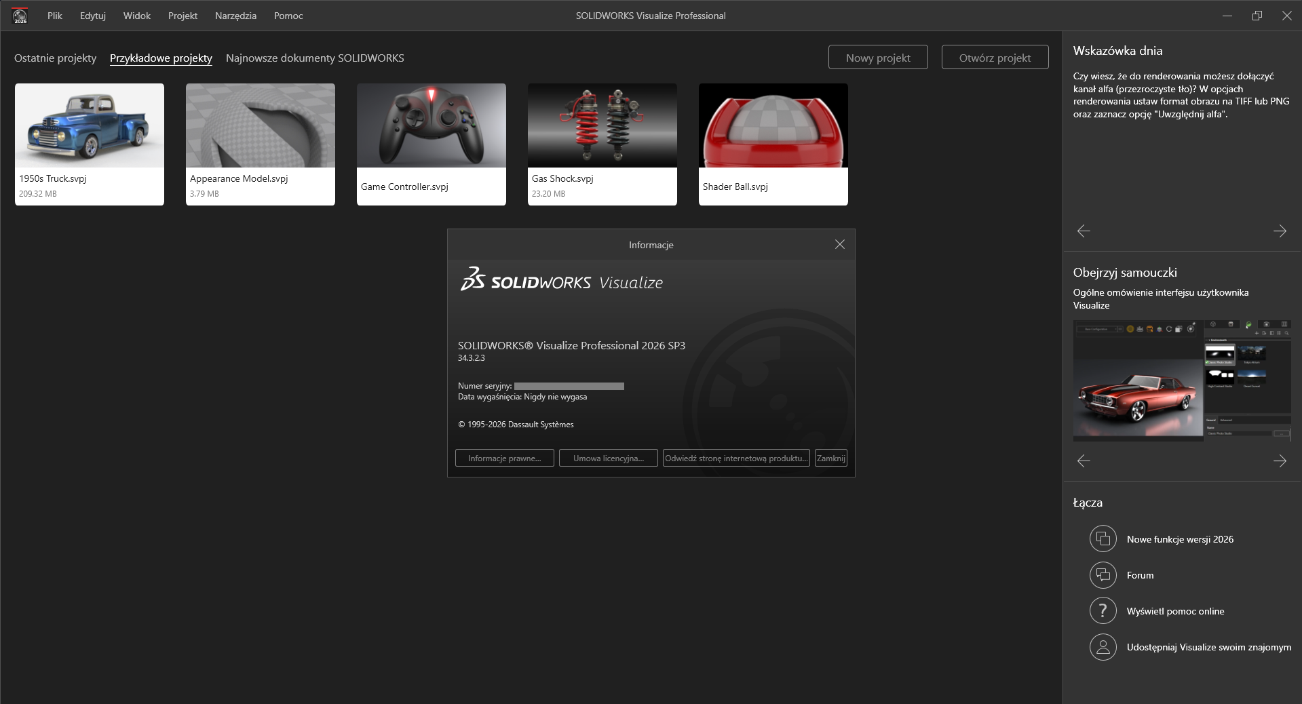Click the Gas Shock.svpj file name
1302x704 pixels.
tap(562, 178)
